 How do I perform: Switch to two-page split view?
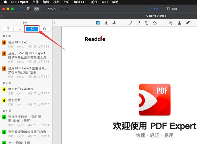[36, 9]
